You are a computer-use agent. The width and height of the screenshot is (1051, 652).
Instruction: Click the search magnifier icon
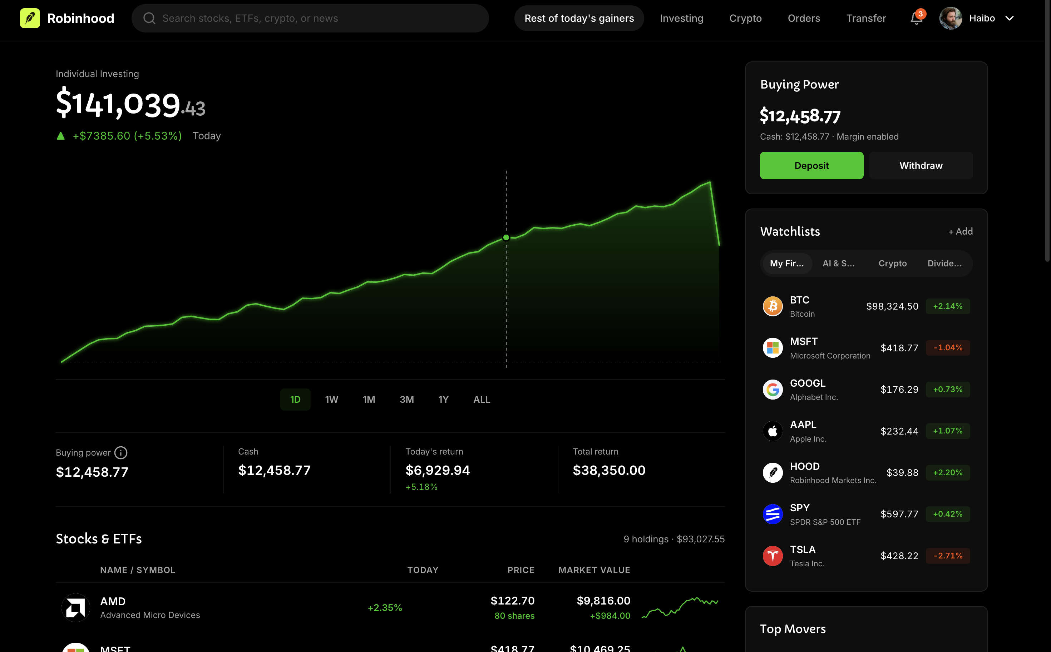tap(149, 18)
